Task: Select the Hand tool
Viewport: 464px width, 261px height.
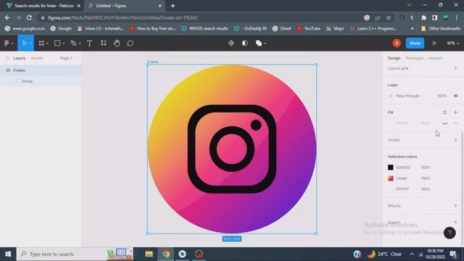Action: (x=117, y=43)
